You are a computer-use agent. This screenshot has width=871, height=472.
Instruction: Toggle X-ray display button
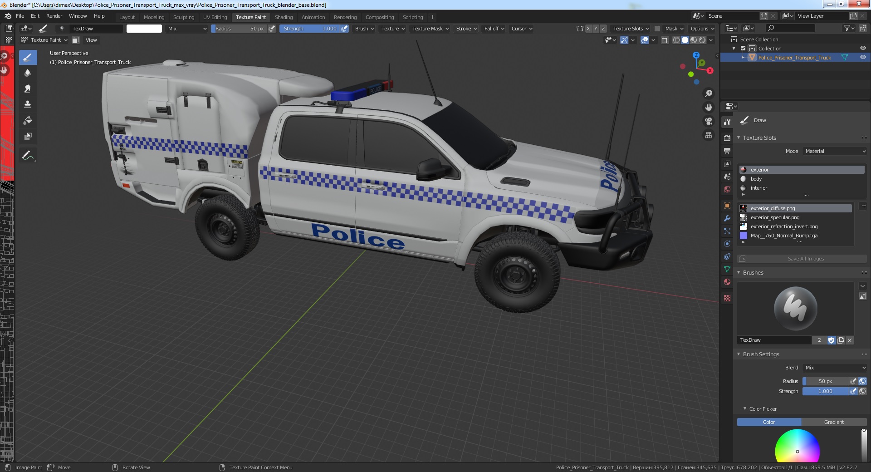pyautogui.click(x=665, y=40)
